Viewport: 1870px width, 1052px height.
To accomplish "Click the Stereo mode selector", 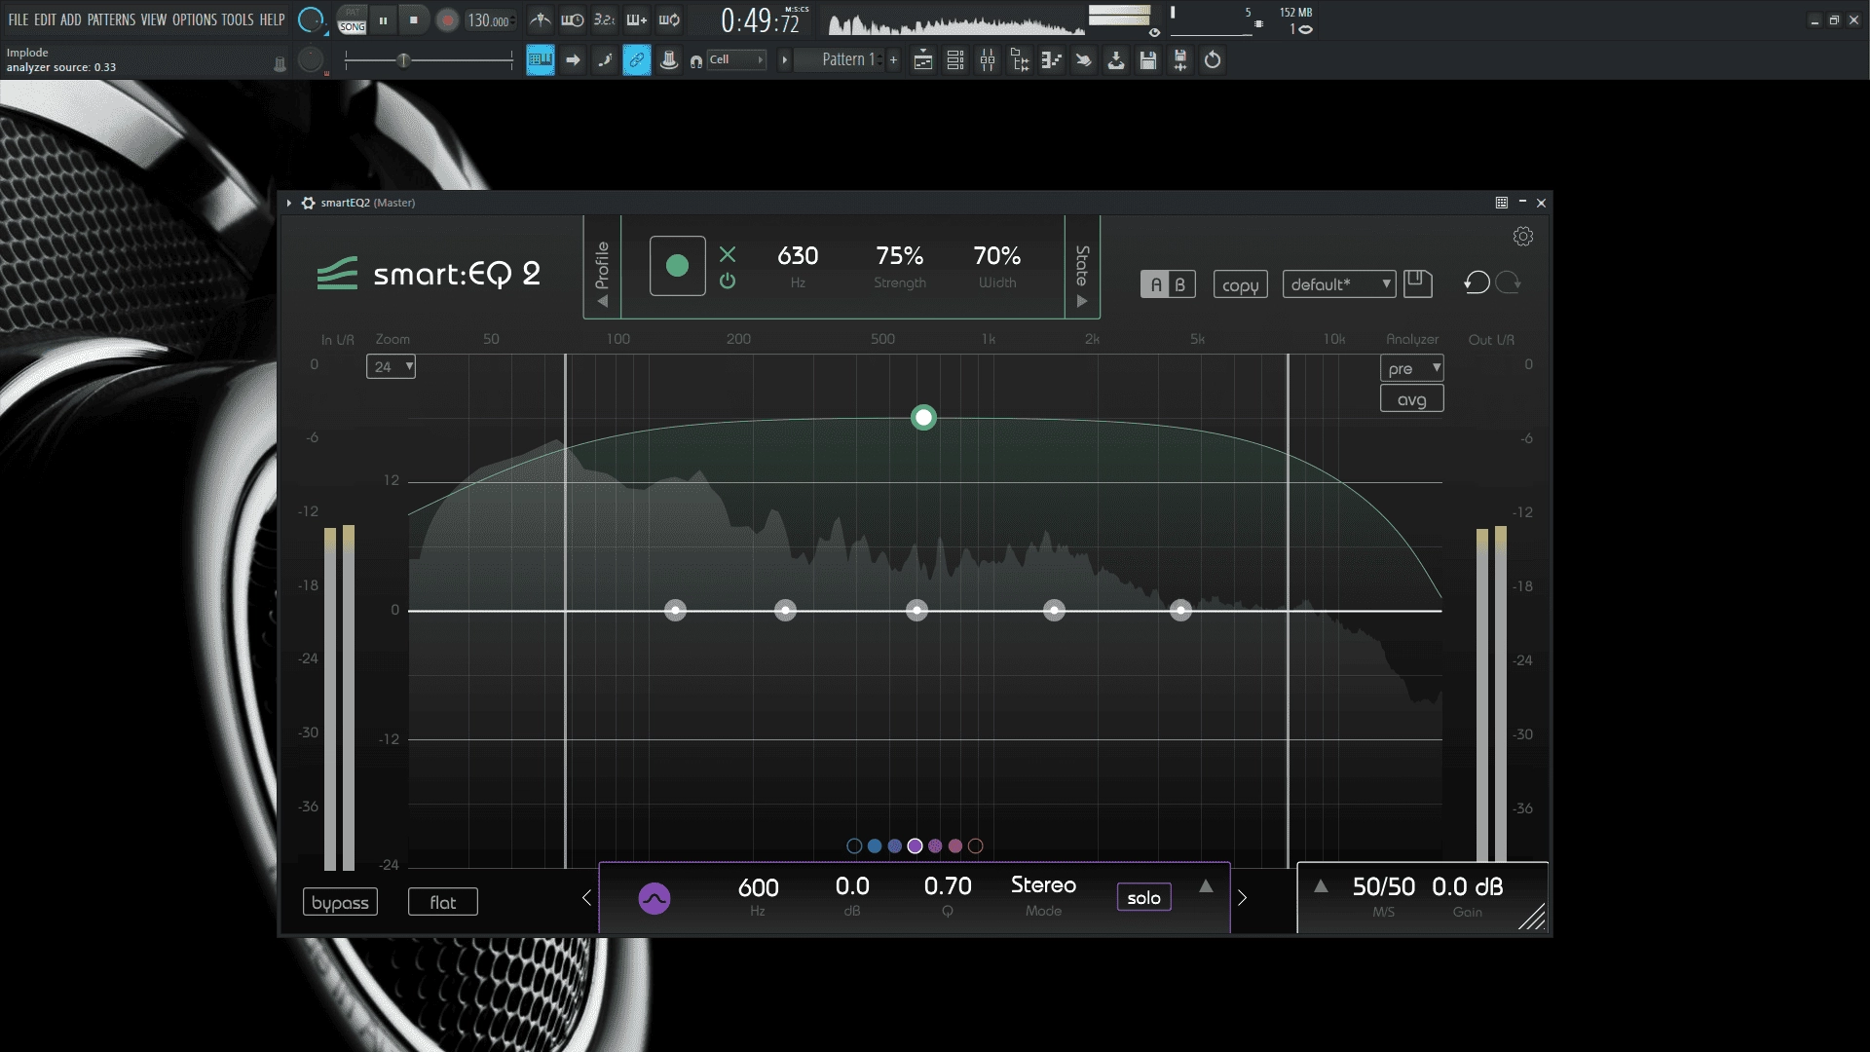I will (1043, 885).
